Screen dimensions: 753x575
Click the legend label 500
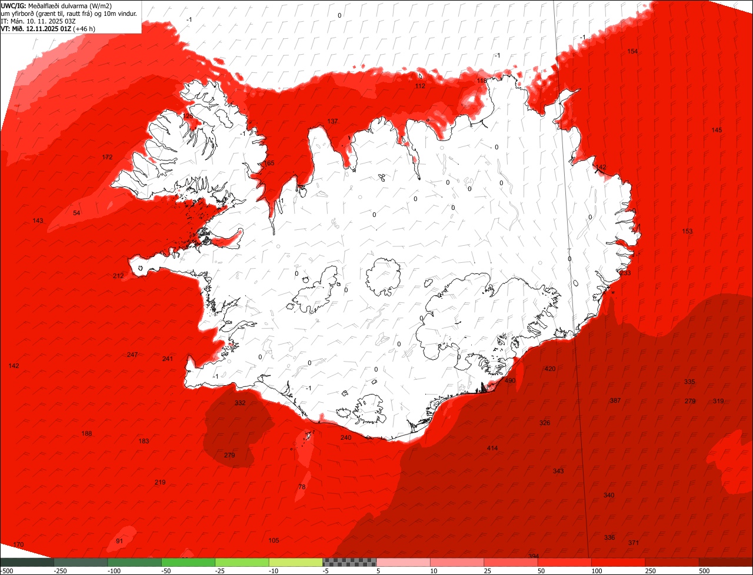[x=705, y=571]
